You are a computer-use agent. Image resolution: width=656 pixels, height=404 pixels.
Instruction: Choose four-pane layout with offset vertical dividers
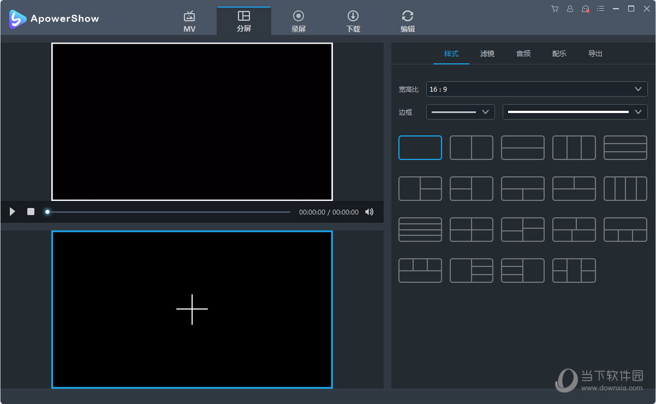[x=574, y=229]
